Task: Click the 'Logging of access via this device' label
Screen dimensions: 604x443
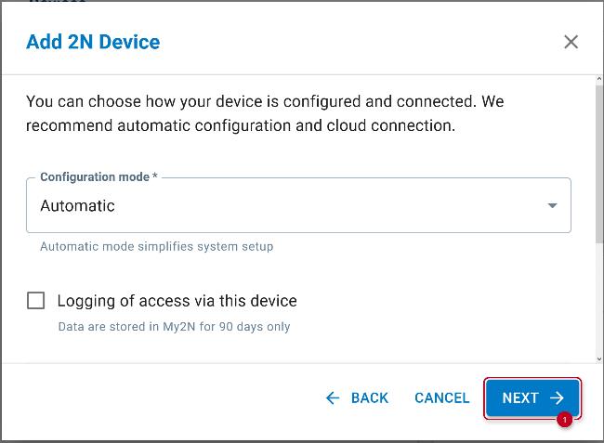Action: [177, 301]
